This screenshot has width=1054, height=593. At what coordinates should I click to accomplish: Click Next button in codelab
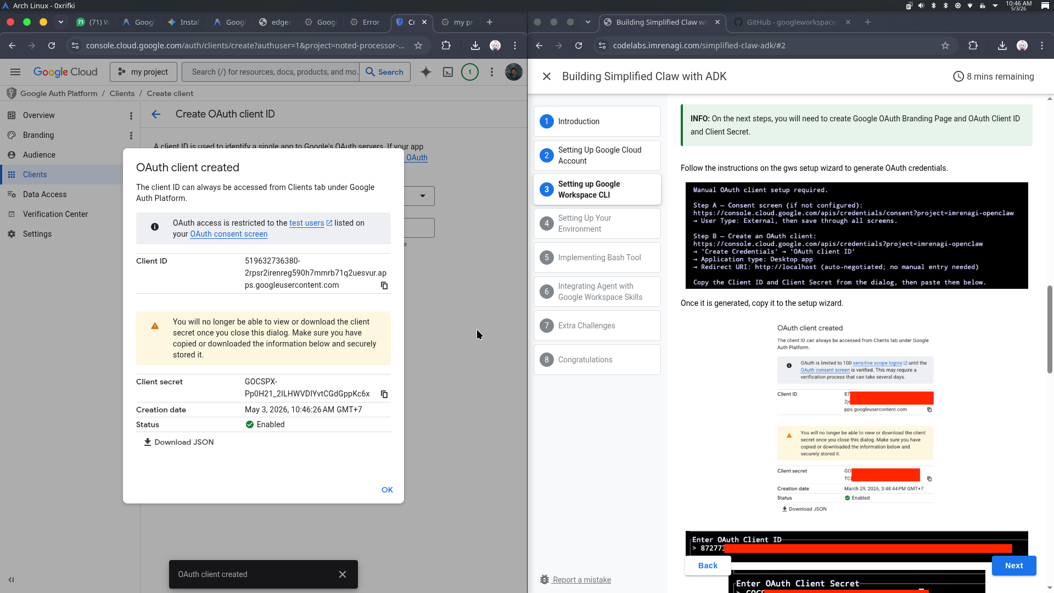(1014, 566)
